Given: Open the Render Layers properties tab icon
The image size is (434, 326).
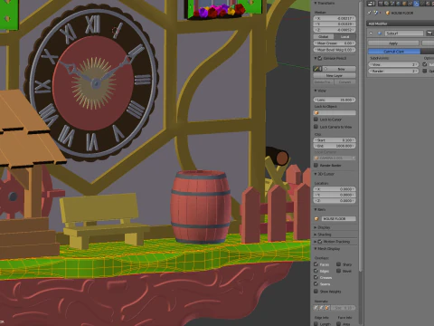Looking at the screenshot, I should coord(387,4).
